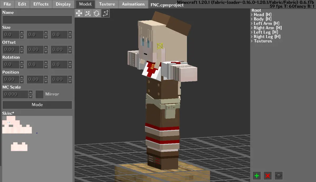Screen dimensions: 316x182
Task: Increase Offset X with up arrow
Action: click(22, 48)
